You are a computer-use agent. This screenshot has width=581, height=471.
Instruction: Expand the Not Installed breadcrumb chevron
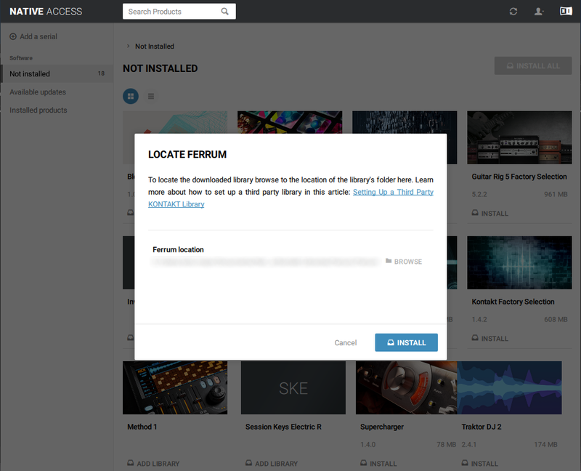(x=129, y=46)
